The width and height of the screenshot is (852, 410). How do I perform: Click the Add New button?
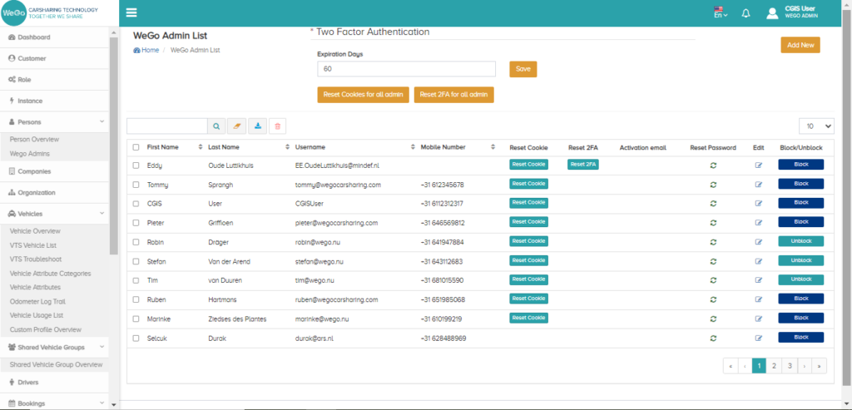point(800,45)
